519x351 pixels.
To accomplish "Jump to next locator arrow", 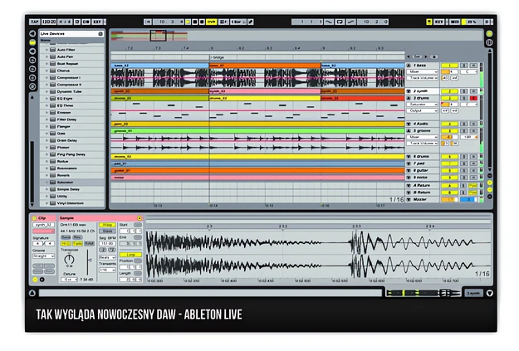I will 426,57.
